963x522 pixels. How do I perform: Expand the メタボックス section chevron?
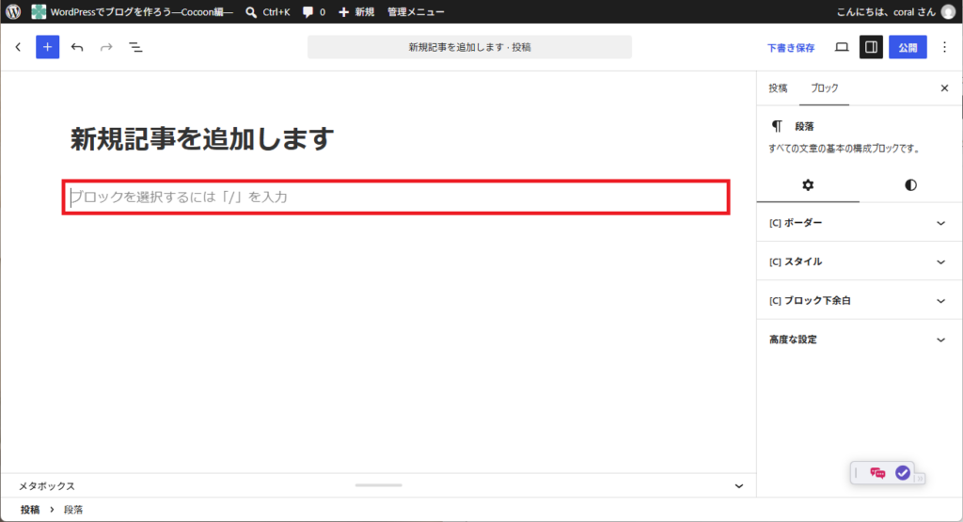point(739,485)
